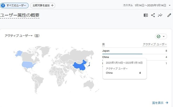Click 比較対象を追加 button
This screenshot has width=173, height=107.
tap(43, 5)
